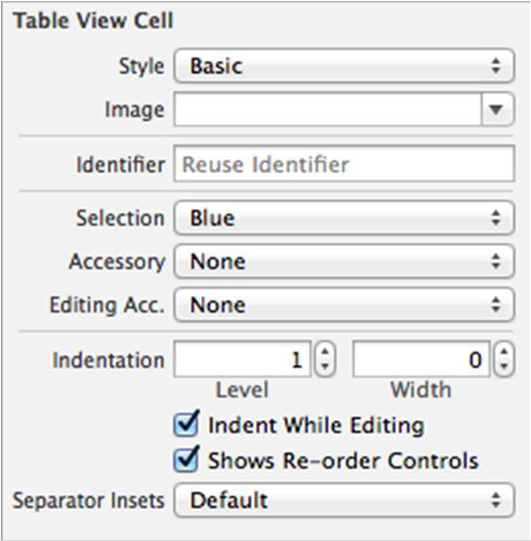Open the Selection popup showing Blue

(345, 218)
